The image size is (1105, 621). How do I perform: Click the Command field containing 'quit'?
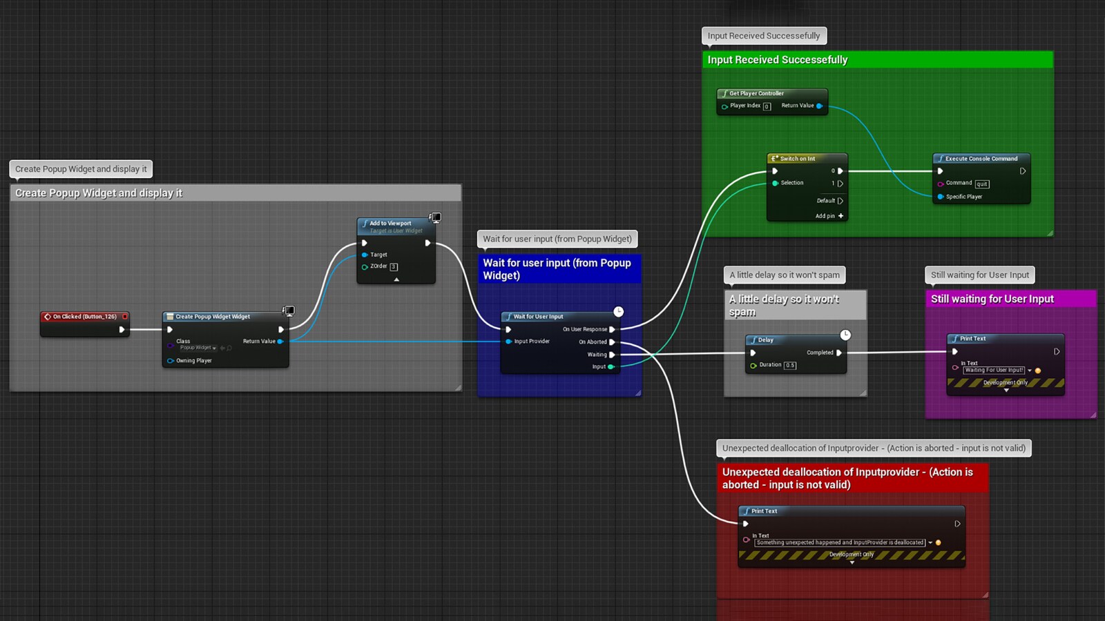tap(982, 184)
